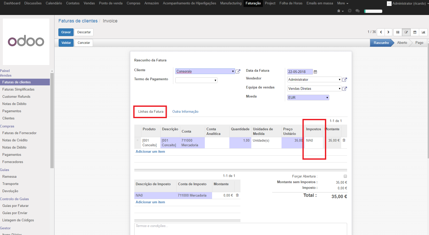Open Consorsio customer external link
The width and height of the screenshot is (429, 235).
click(x=238, y=71)
